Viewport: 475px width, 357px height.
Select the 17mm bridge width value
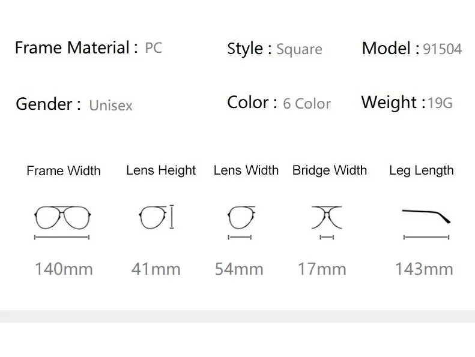(322, 268)
